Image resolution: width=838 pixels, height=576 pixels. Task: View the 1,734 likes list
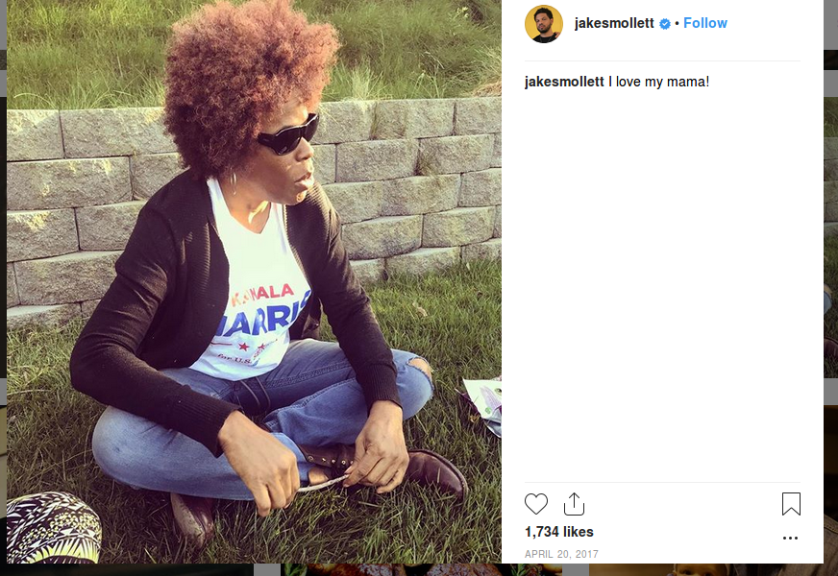click(x=559, y=532)
